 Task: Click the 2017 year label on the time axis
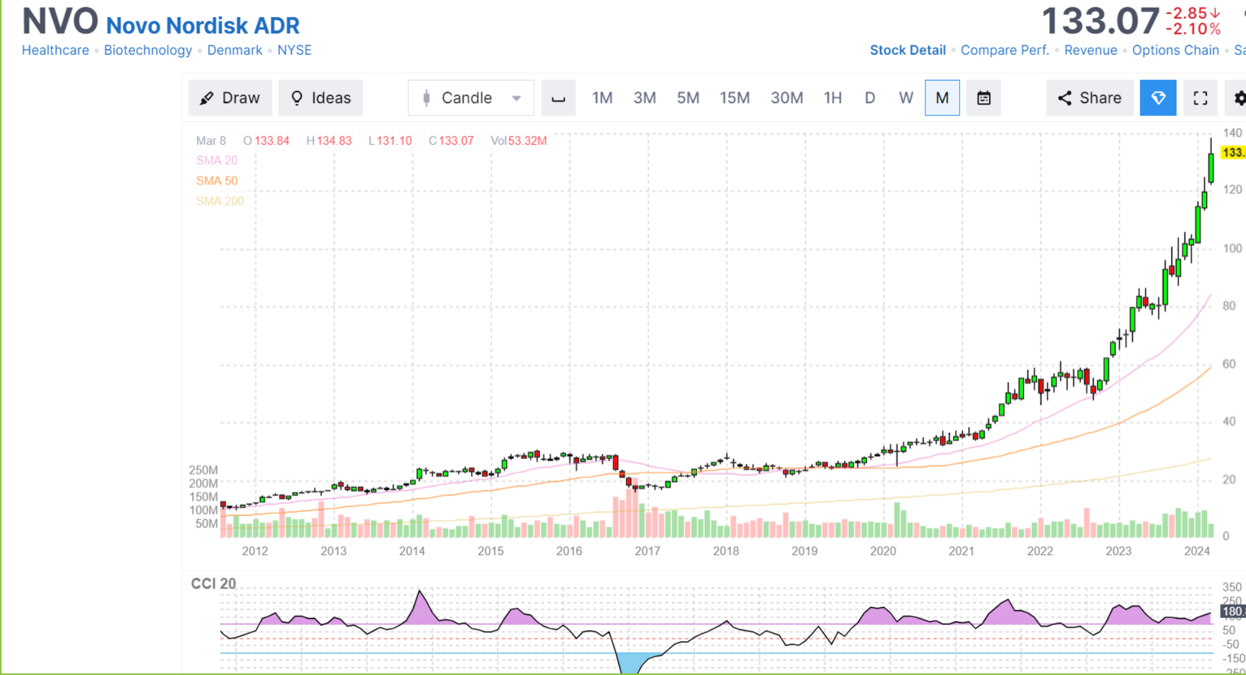point(648,551)
